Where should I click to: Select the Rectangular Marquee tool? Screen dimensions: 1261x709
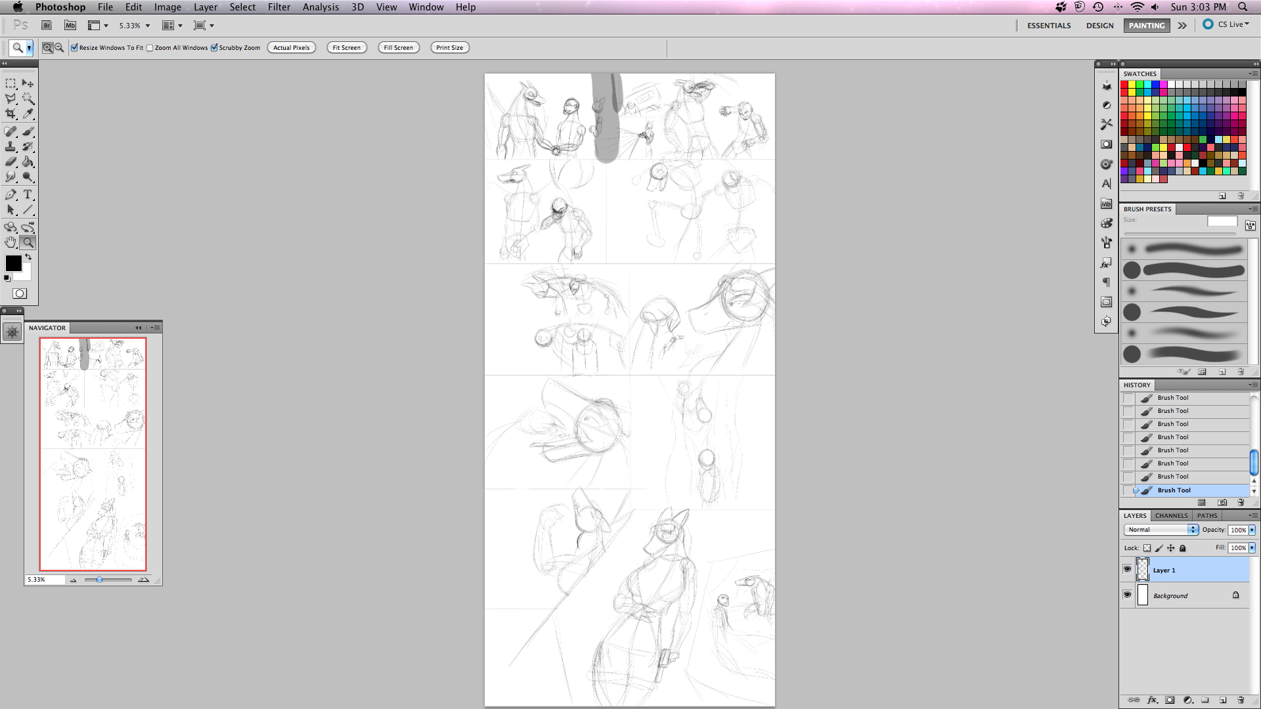[x=11, y=83]
